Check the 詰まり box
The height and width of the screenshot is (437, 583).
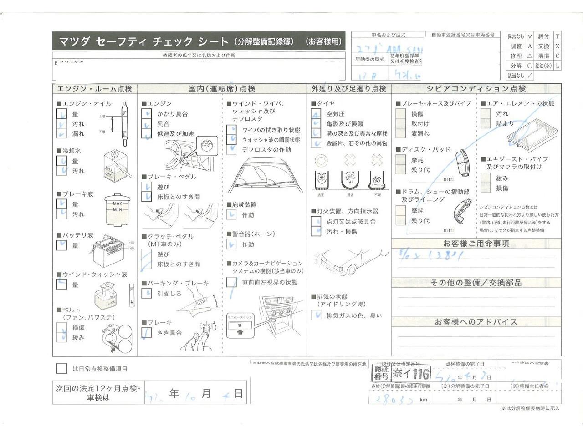[486, 123]
